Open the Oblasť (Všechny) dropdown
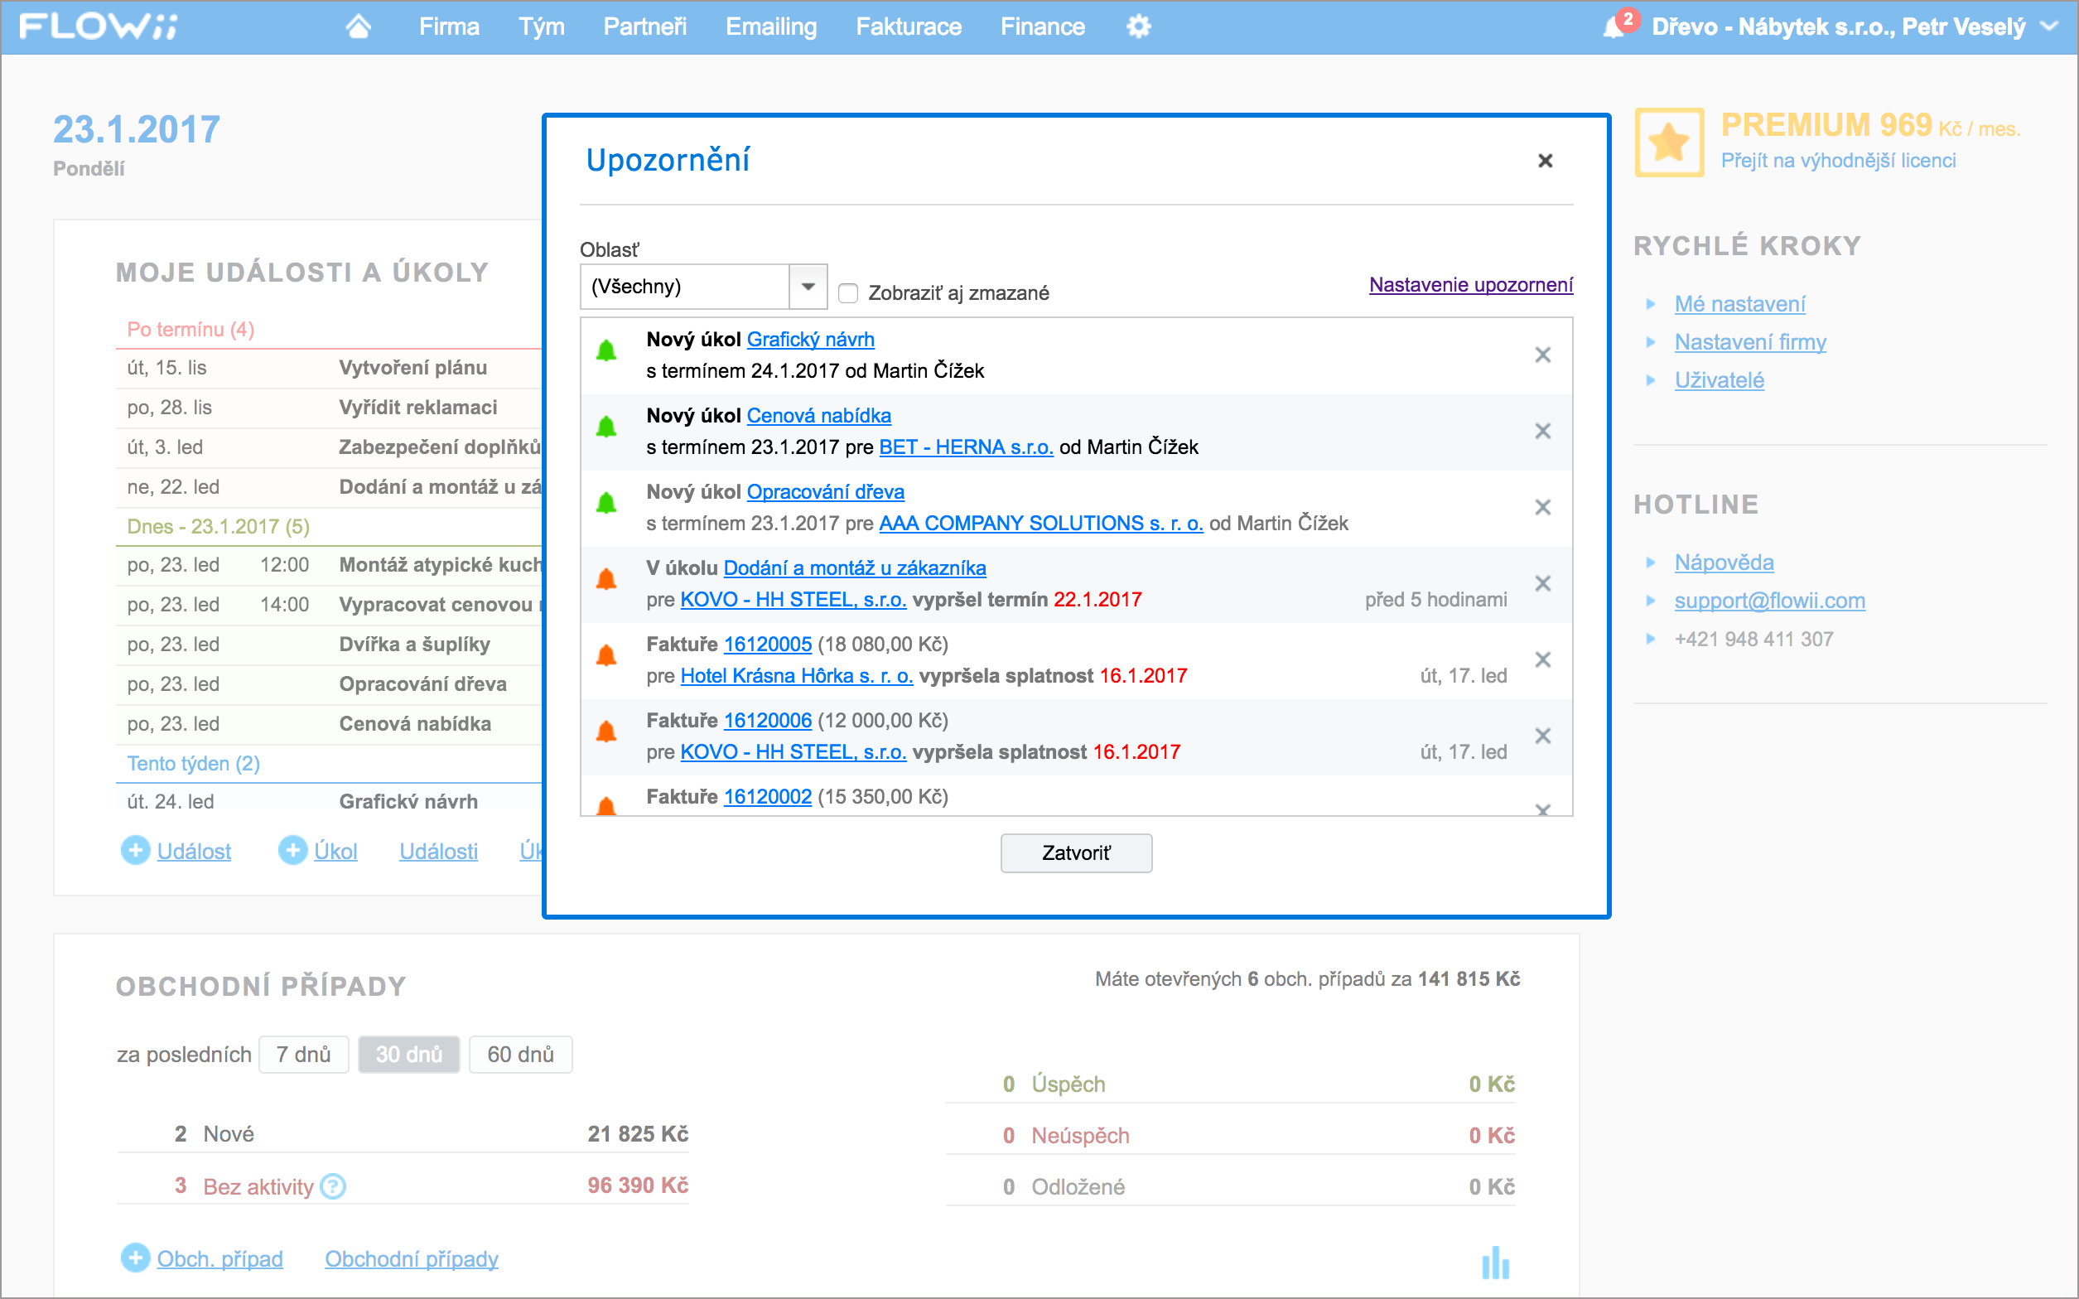This screenshot has width=2079, height=1299. [703, 287]
